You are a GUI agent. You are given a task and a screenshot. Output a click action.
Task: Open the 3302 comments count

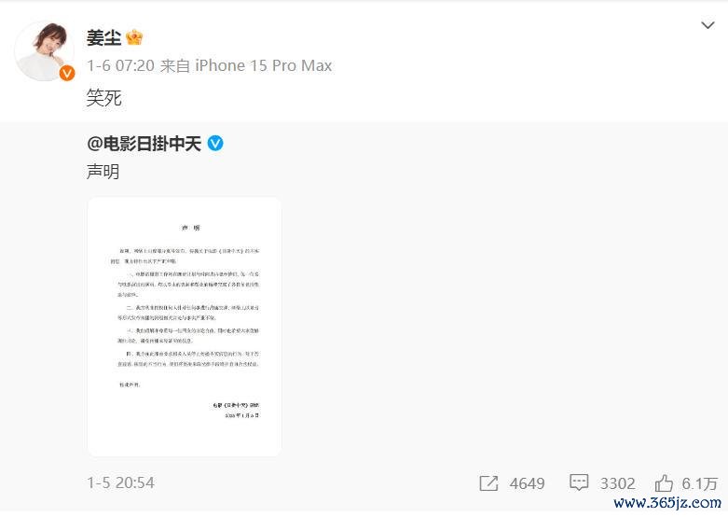617,483
